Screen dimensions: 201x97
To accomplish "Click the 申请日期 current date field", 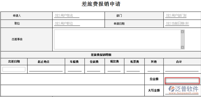I will click(x=177, y=23).
